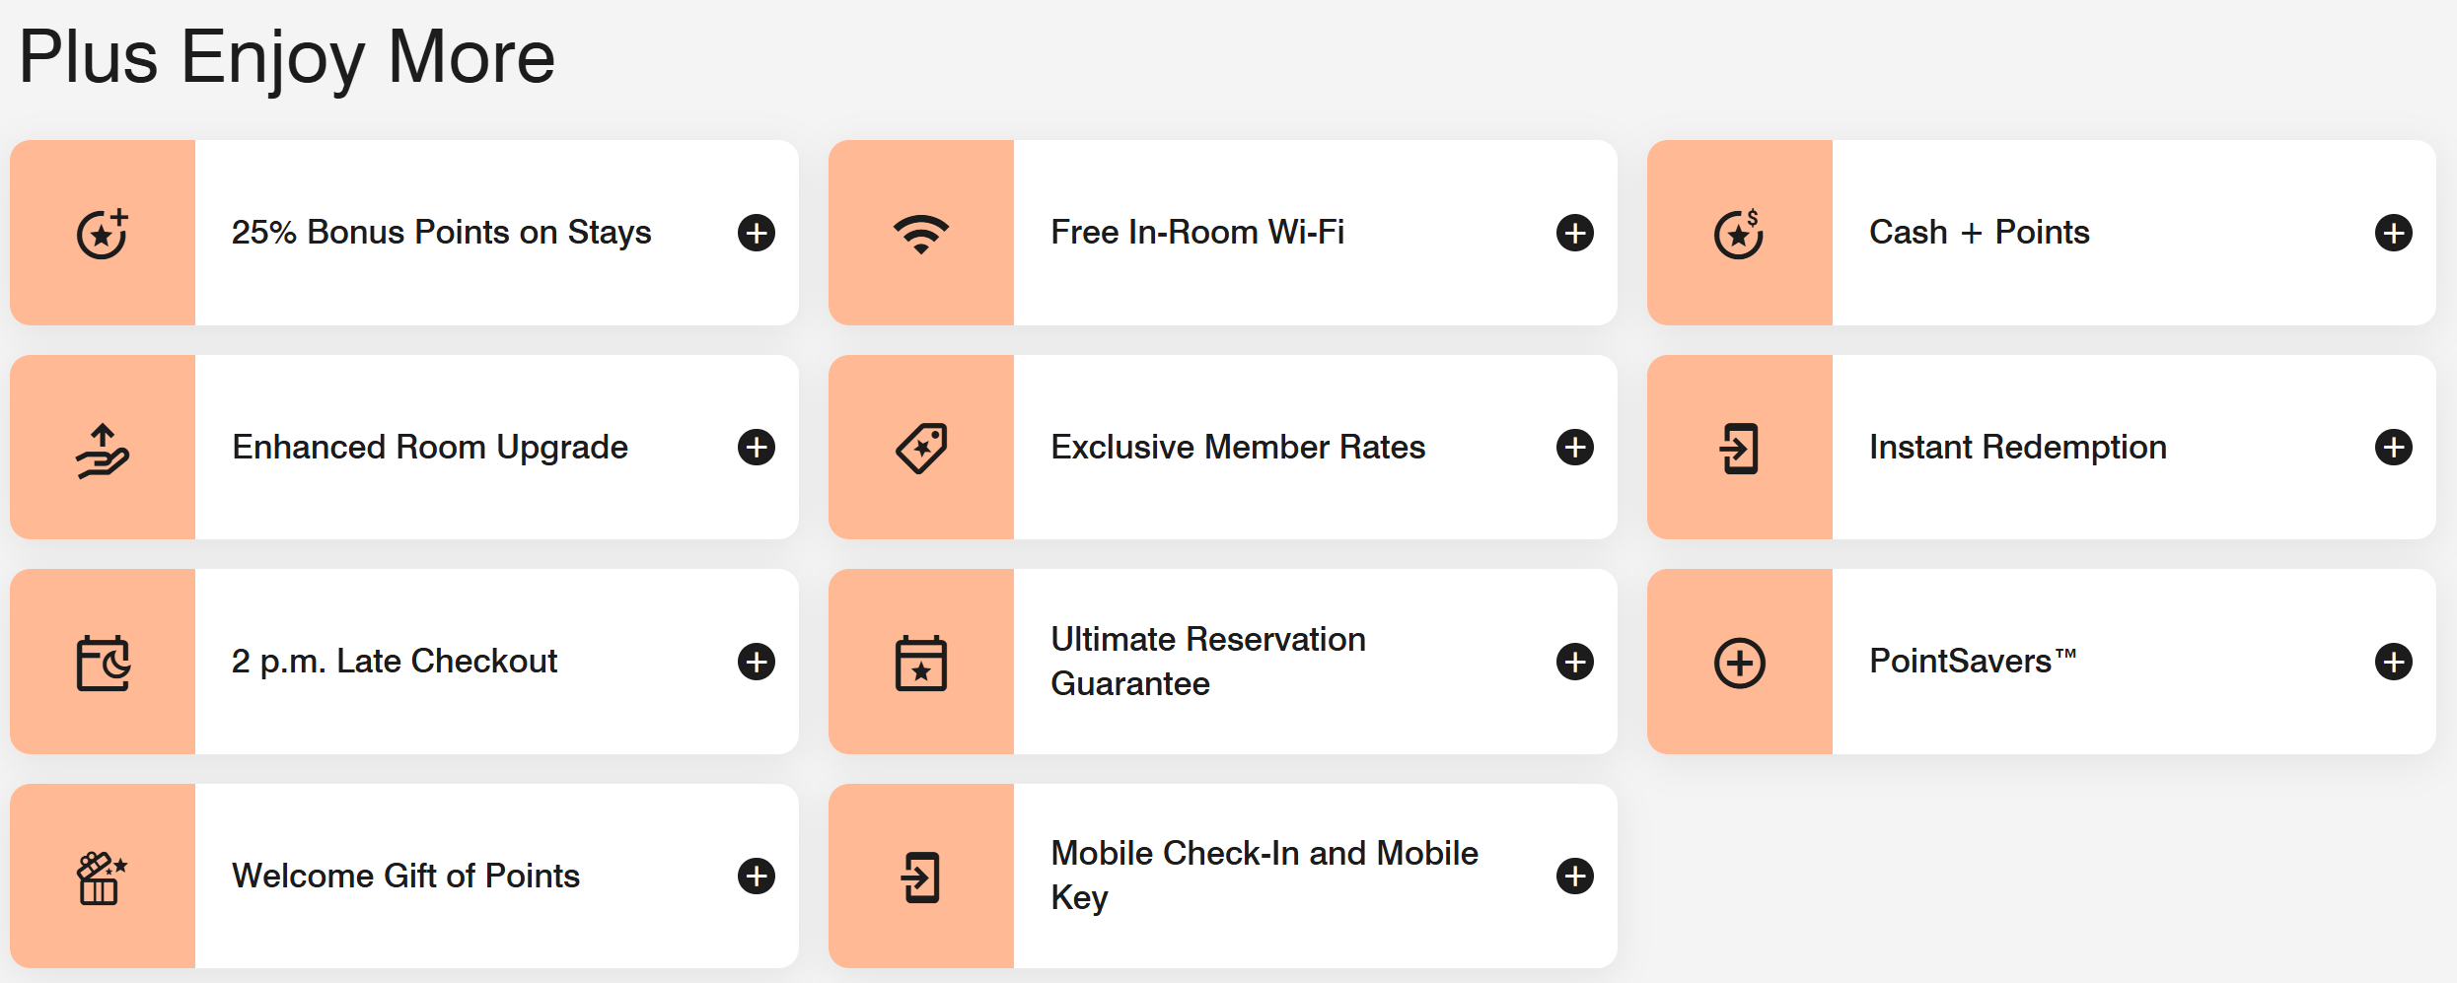Expand the Mobile Check-In and Mobile Key card
Viewport: 2457px width, 983px height.
click(x=1574, y=876)
